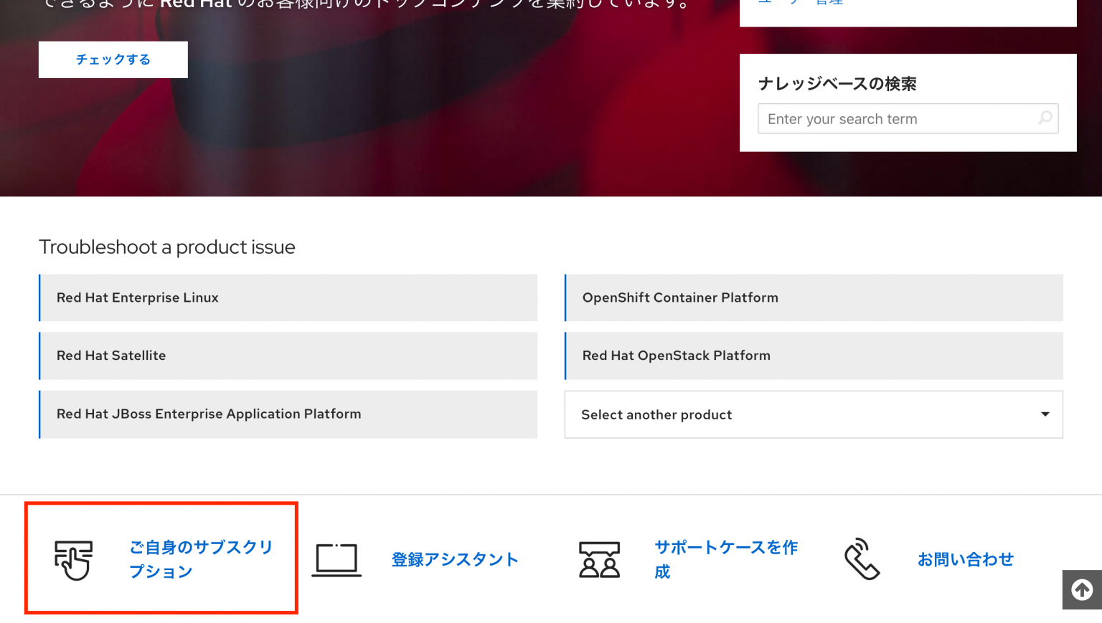Click Red Hat JBoss Enterprise Application Platform

[x=288, y=414]
